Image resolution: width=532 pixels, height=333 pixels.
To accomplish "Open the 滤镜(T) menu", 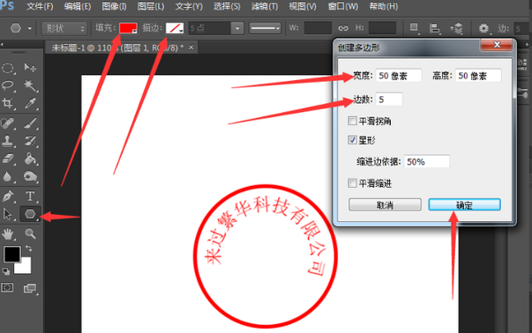I will (x=265, y=6).
